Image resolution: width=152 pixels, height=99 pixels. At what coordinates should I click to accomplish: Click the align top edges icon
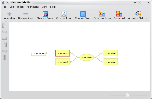4,32
